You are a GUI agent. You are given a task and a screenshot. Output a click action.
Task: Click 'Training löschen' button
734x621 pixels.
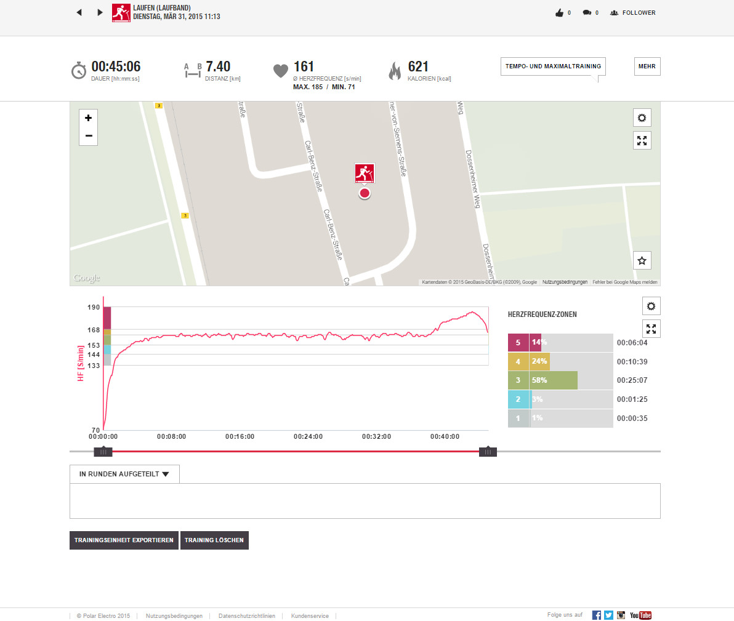tap(214, 540)
